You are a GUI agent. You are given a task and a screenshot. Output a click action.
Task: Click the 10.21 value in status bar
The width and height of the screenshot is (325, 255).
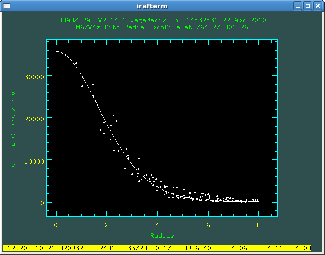45,248
